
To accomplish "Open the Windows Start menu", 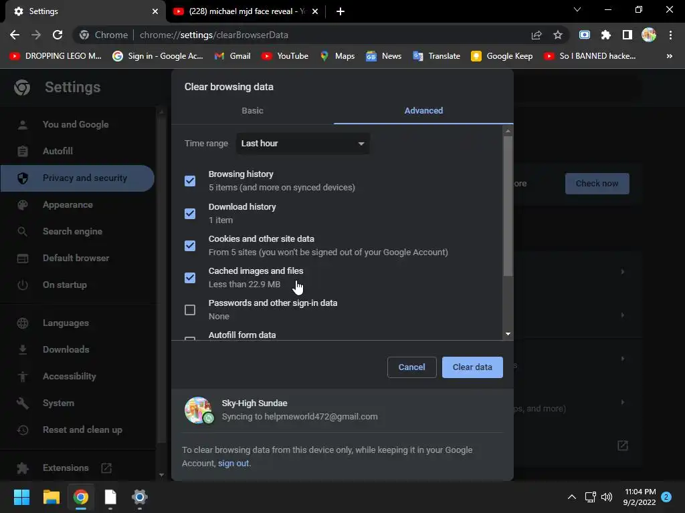I will [x=21, y=497].
